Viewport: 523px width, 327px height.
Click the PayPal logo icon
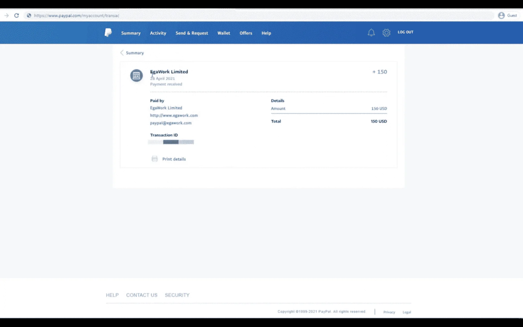[x=108, y=32]
